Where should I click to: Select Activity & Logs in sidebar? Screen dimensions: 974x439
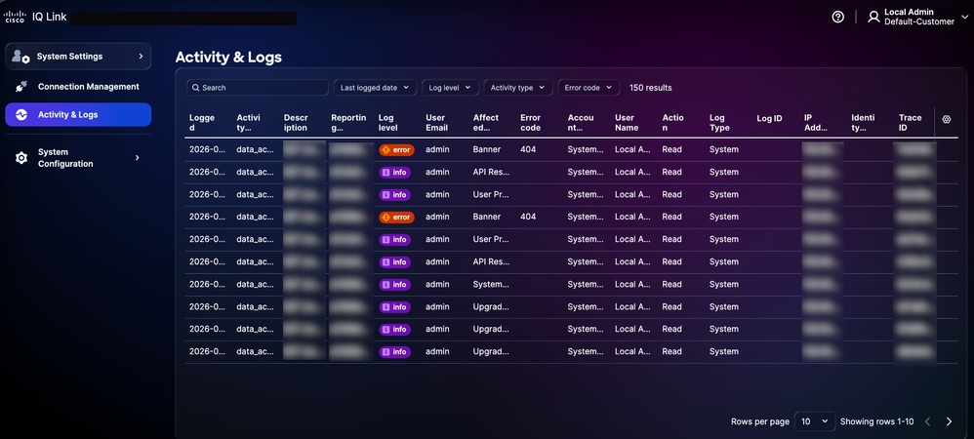tap(78, 115)
